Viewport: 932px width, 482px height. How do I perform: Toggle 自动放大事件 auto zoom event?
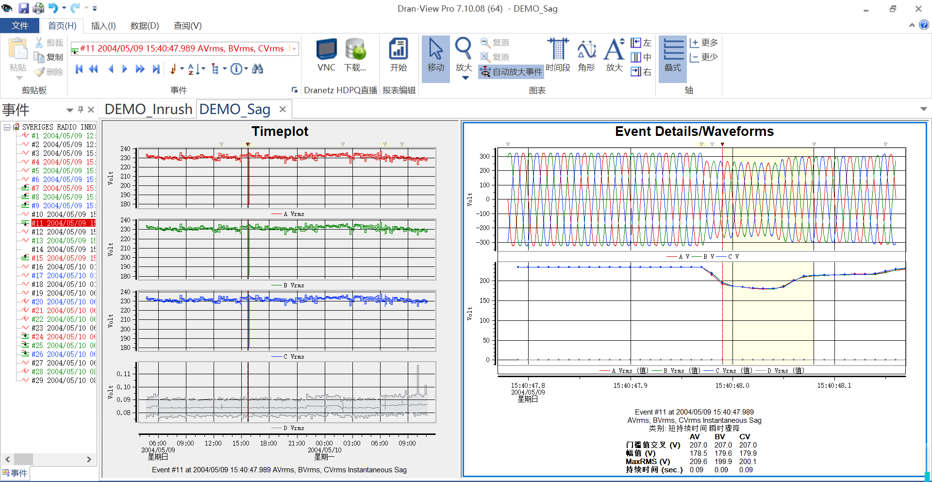click(511, 72)
